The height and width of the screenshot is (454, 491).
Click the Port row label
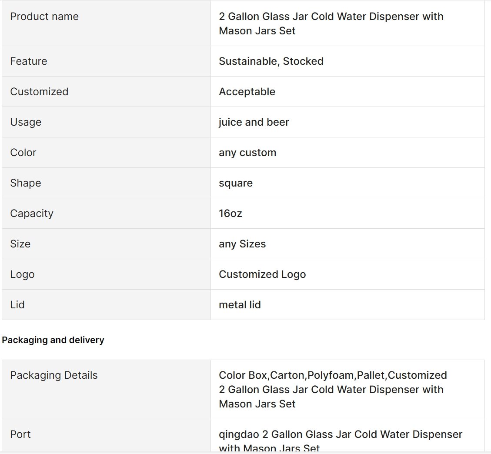[x=20, y=434]
